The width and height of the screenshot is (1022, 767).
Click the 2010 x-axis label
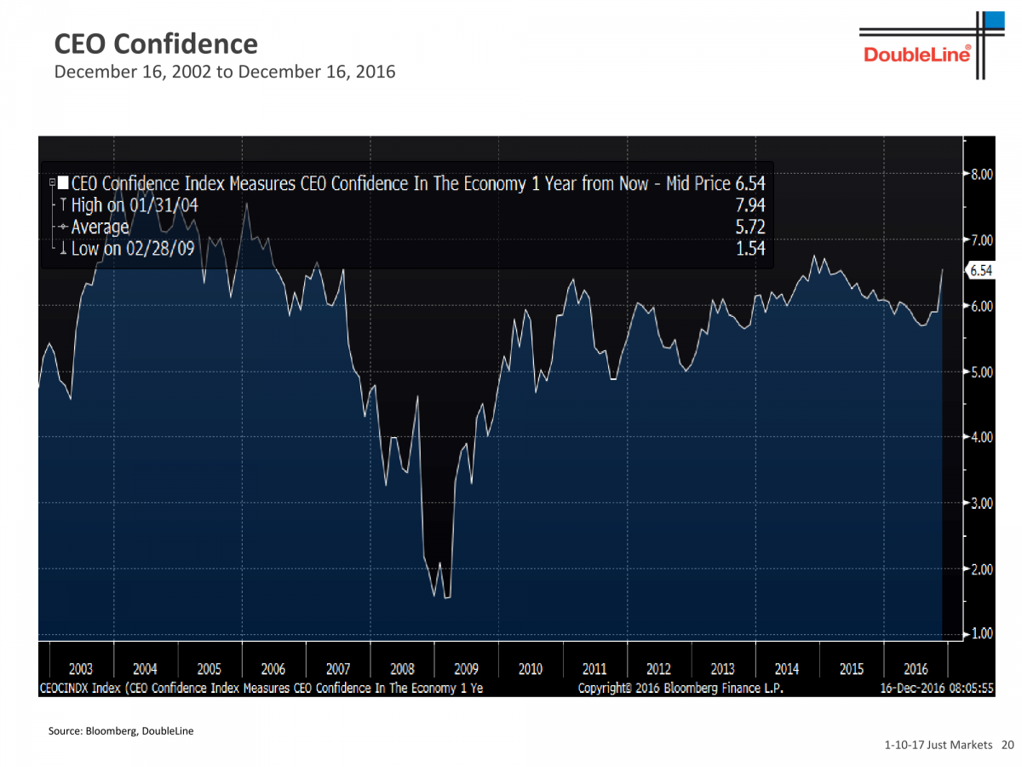point(531,669)
